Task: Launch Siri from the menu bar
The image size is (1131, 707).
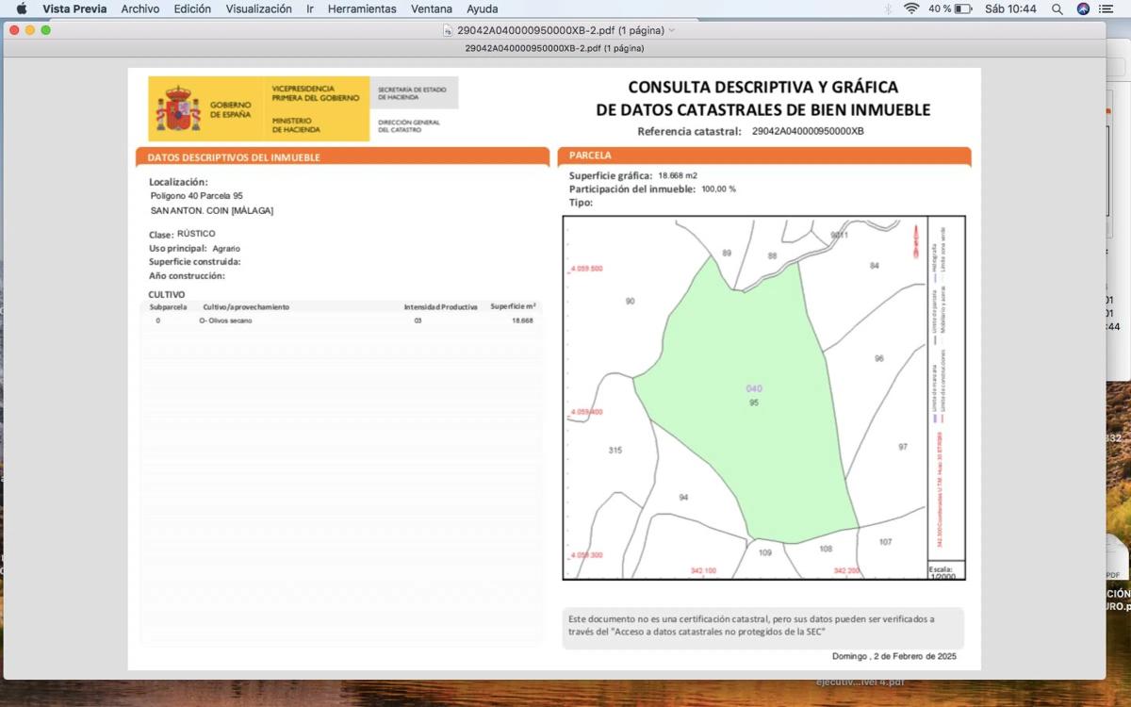Action: tap(1083, 8)
